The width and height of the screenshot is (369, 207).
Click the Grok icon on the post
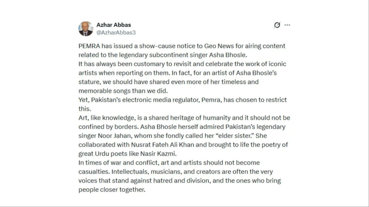click(277, 25)
